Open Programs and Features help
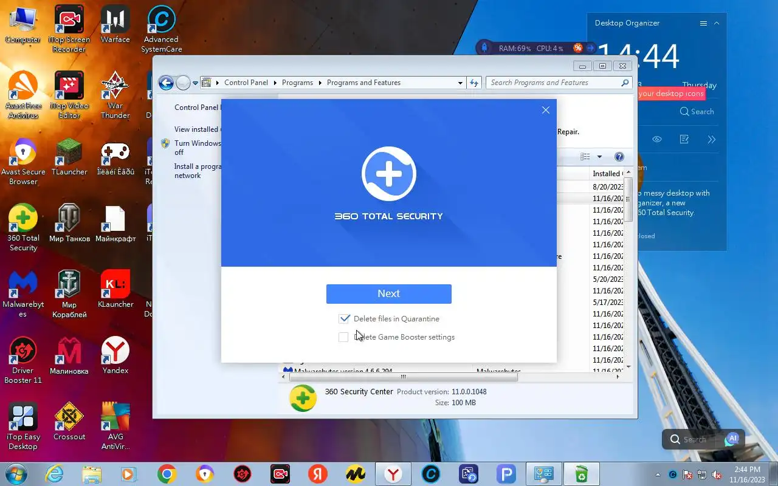Image resolution: width=778 pixels, height=486 pixels. (x=619, y=157)
